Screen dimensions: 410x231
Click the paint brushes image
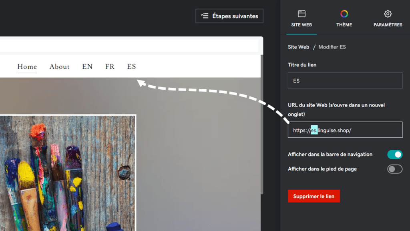(68, 173)
